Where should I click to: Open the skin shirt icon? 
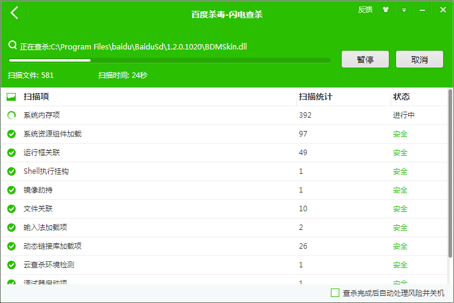[x=385, y=10]
